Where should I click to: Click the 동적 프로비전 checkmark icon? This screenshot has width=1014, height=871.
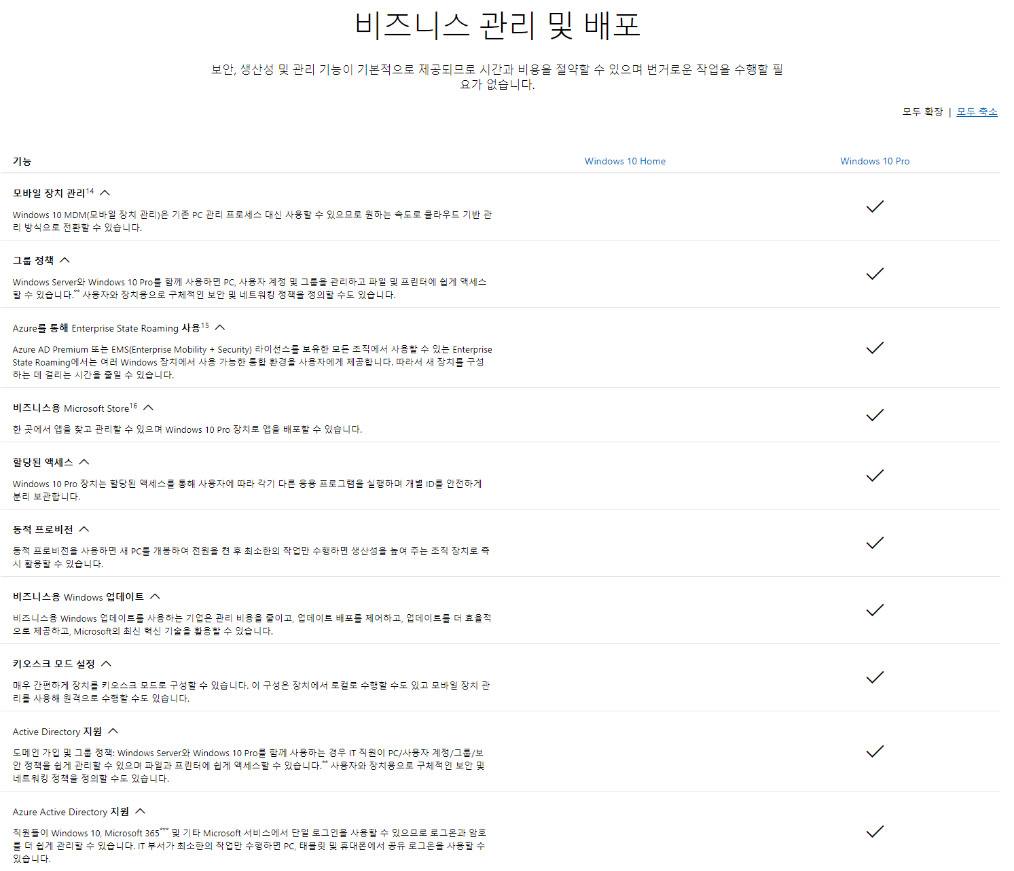pos(875,542)
